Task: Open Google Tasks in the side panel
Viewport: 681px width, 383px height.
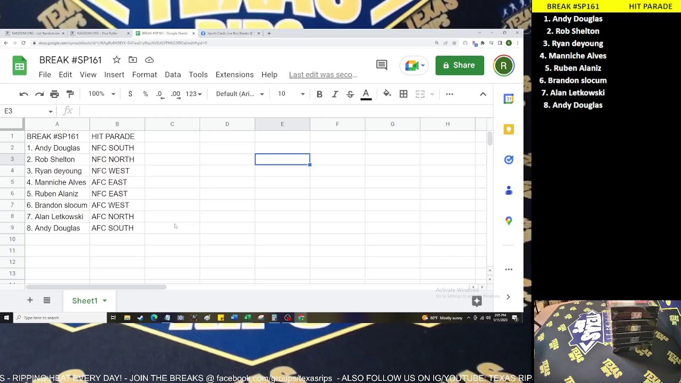Action: (x=509, y=160)
